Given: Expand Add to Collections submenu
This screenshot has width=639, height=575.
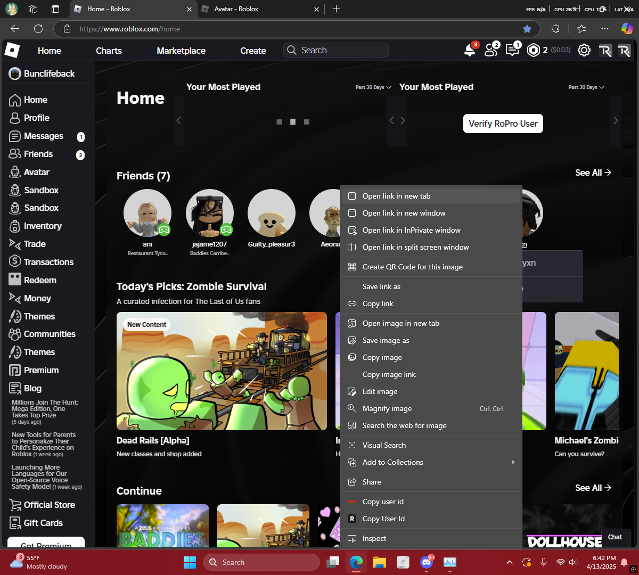Looking at the screenshot, I should (x=431, y=462).
